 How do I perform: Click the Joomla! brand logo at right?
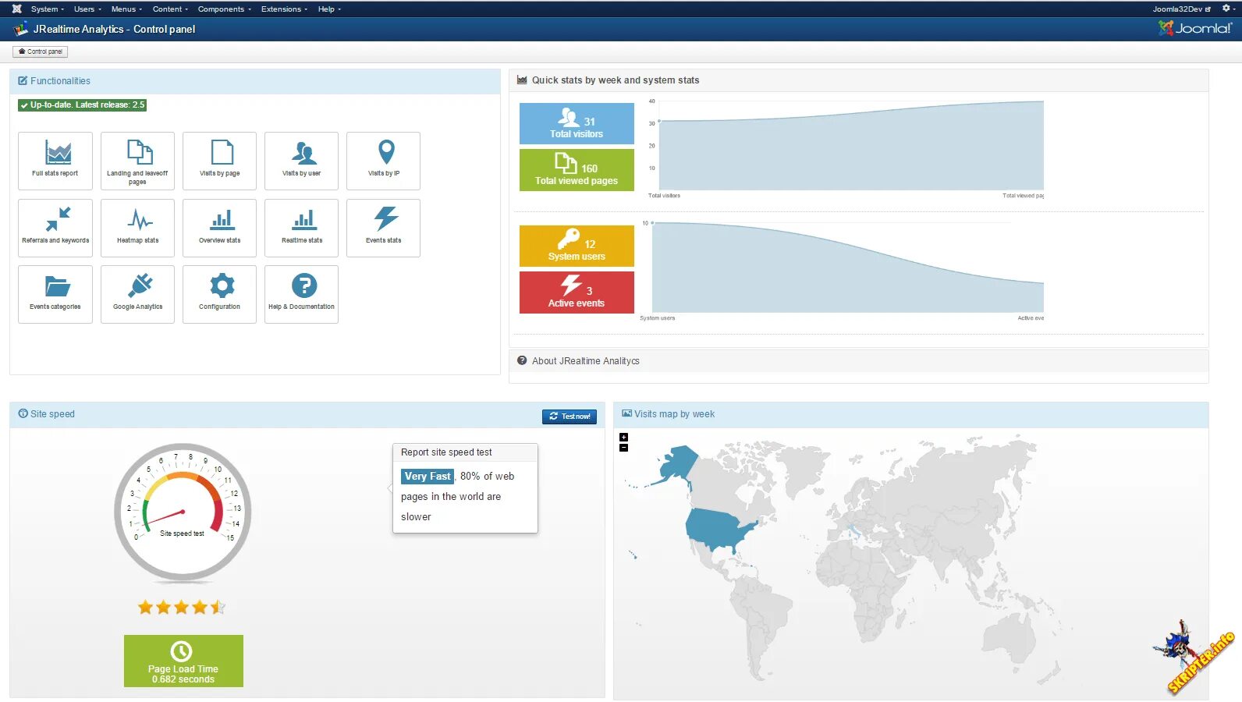1194,28
